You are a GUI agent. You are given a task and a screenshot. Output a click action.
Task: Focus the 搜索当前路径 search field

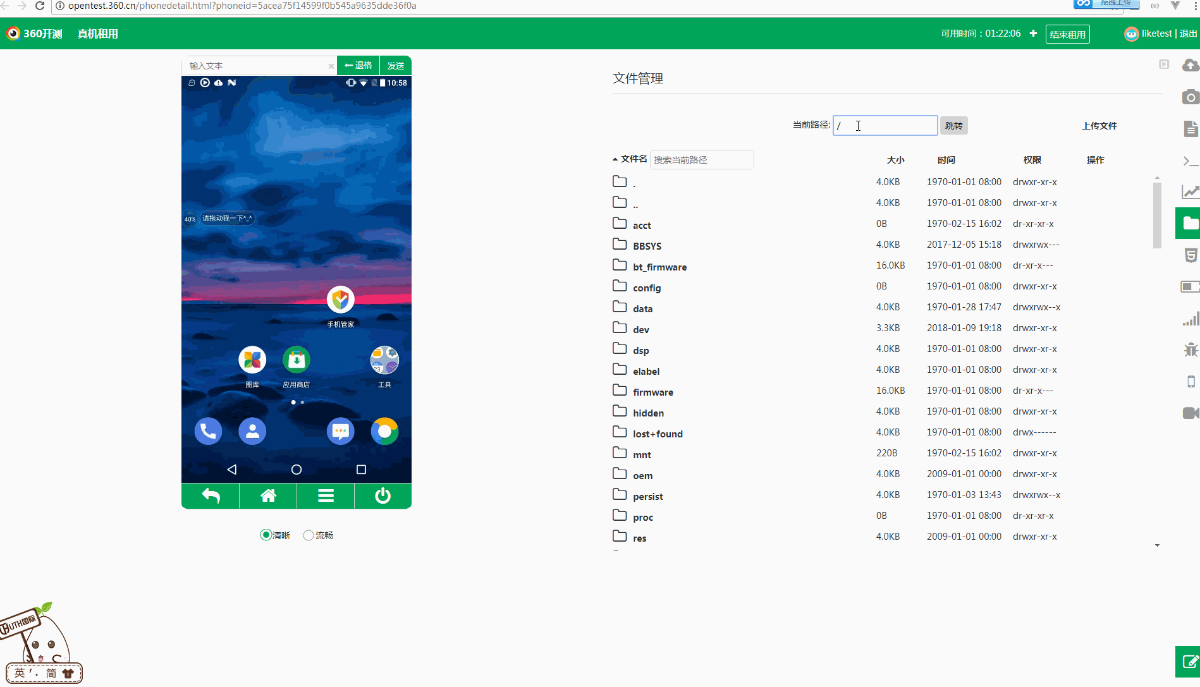coord(702,160)
